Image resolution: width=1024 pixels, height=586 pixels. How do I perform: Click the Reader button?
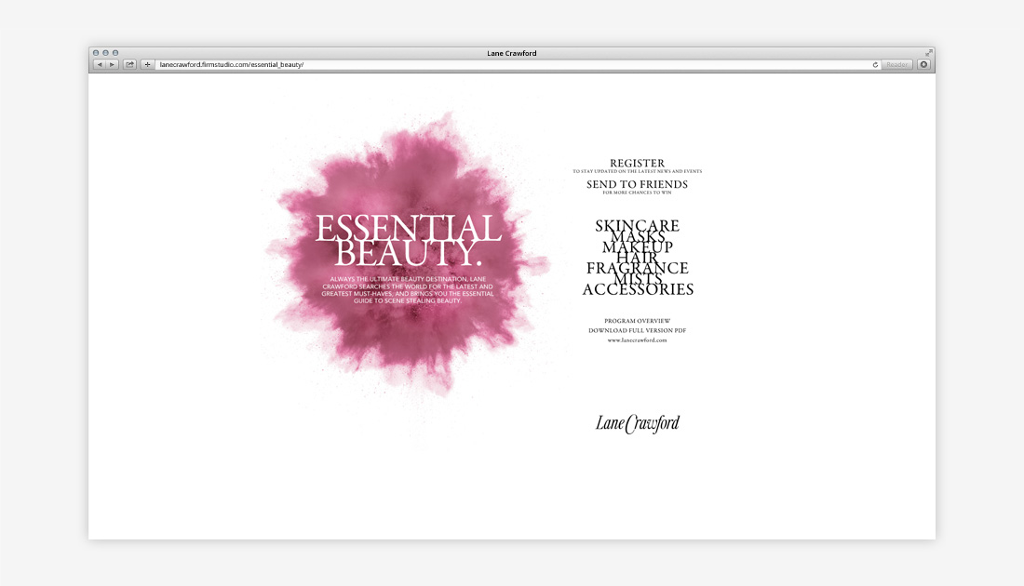click(x=896, y=65)
